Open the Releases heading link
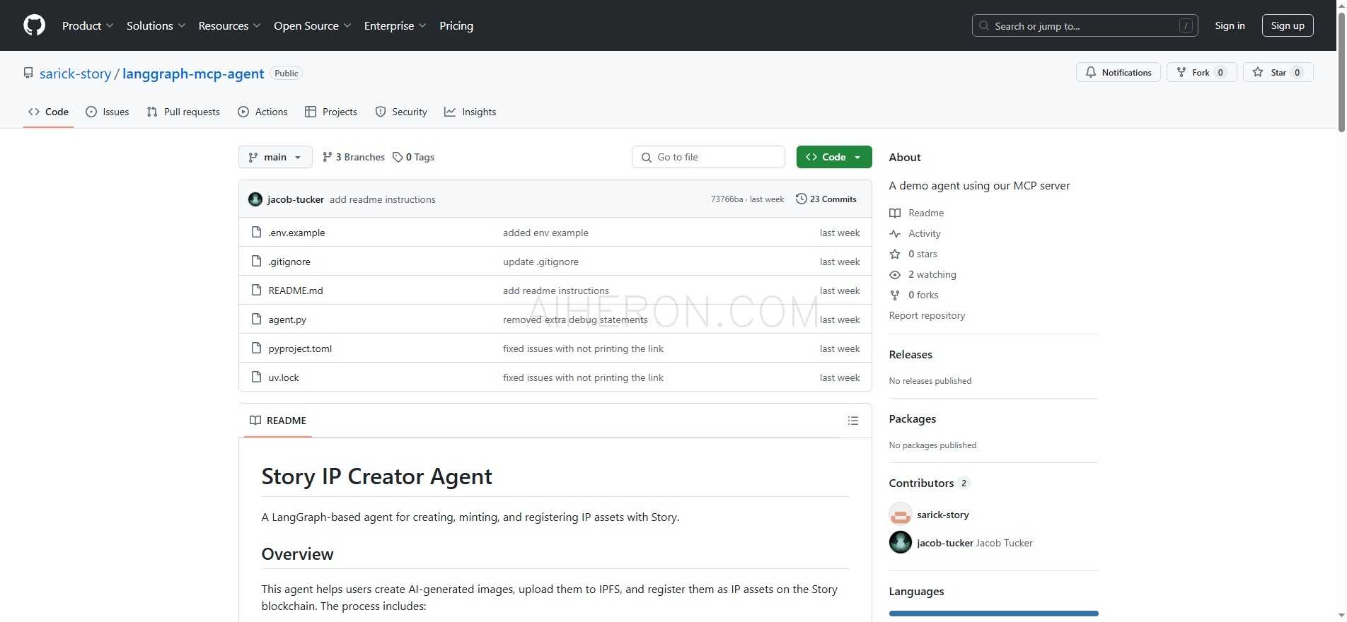Viewport: 1347px width, 622px height. tap(910, 354)
